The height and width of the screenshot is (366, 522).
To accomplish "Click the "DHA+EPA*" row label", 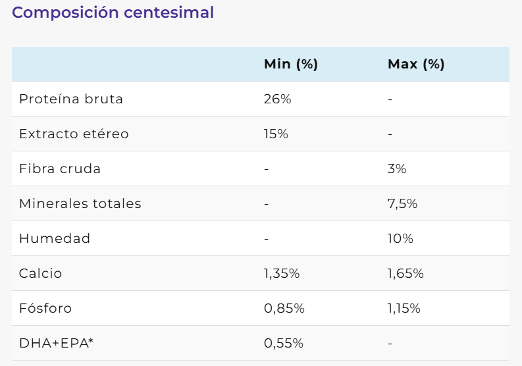I will click(56, 343).
